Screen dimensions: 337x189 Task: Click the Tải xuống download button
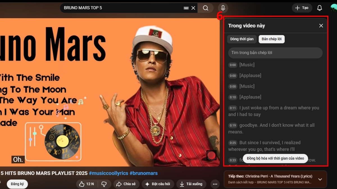point(191,184)
